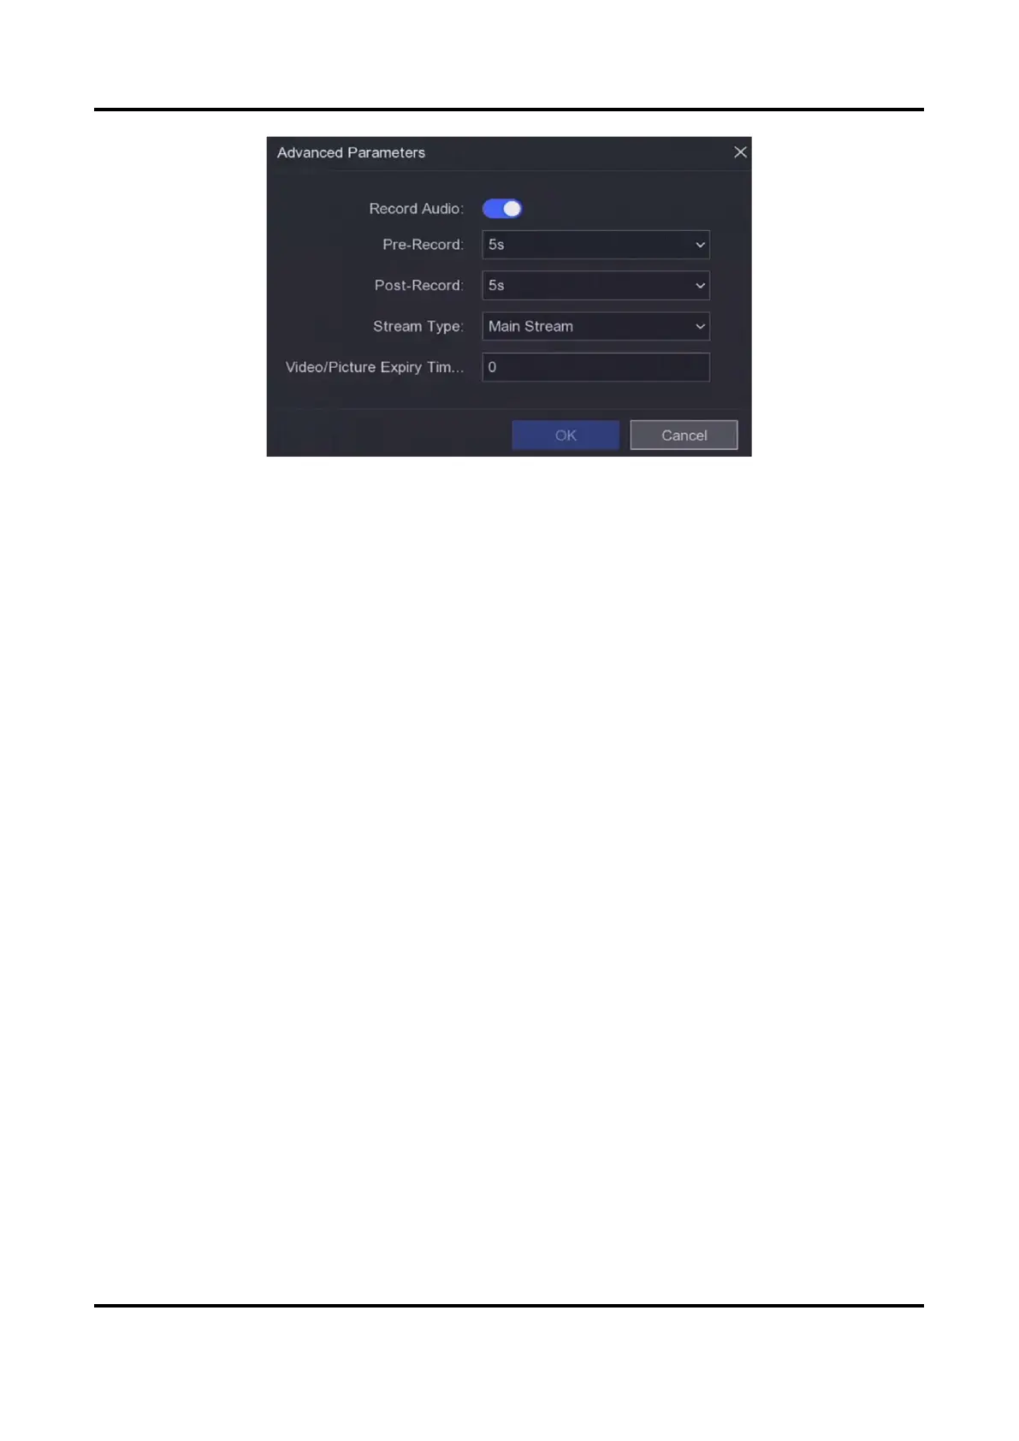Open the Post-Record dropdown

coord(595,286)
